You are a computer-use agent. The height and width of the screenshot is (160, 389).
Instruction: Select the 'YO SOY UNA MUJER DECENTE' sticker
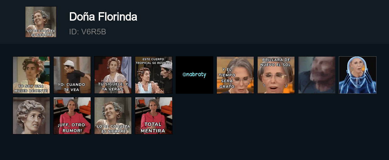pos(31,75)
